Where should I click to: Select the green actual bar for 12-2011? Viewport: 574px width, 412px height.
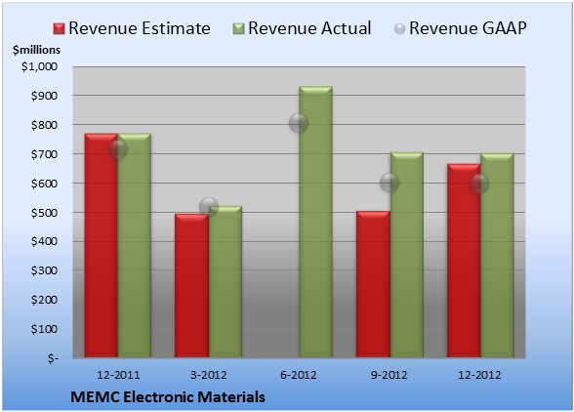coord(135,245)
